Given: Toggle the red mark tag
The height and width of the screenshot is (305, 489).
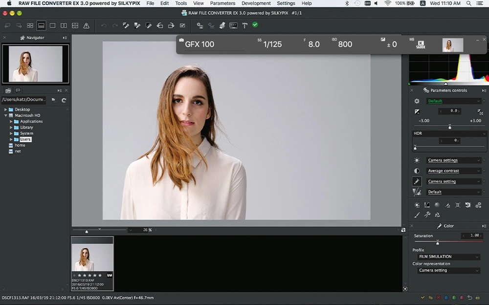Looking at the screenshot, I should point(462,298).
